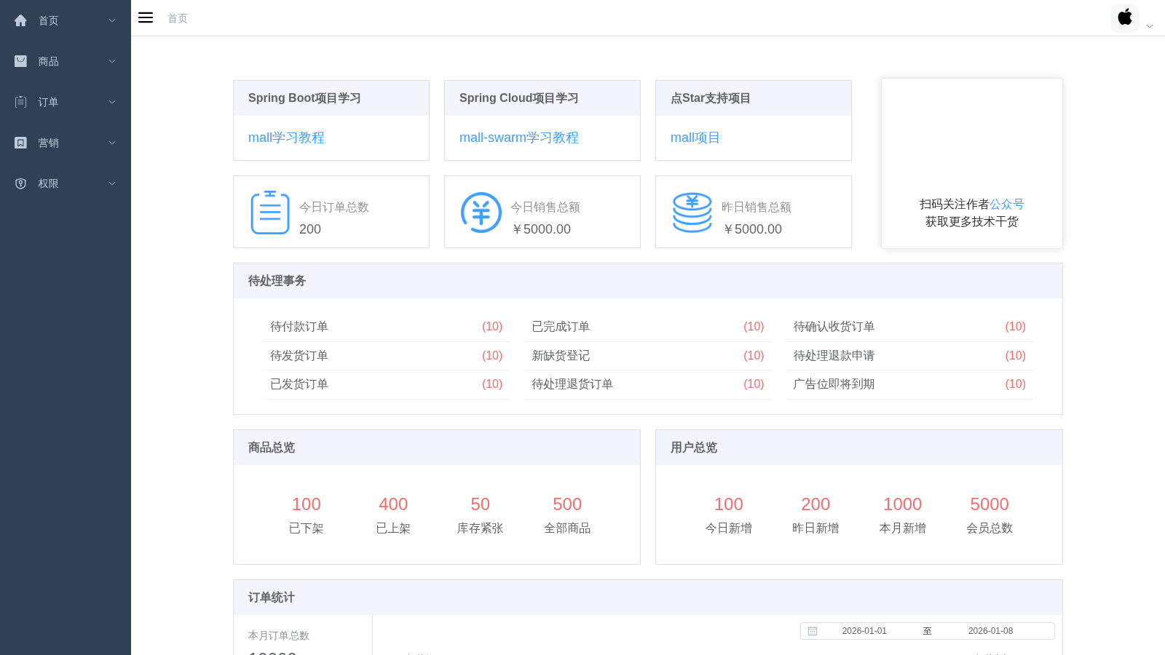
Task: Click the 库存紧张 value 50
Action: [480, 504]
